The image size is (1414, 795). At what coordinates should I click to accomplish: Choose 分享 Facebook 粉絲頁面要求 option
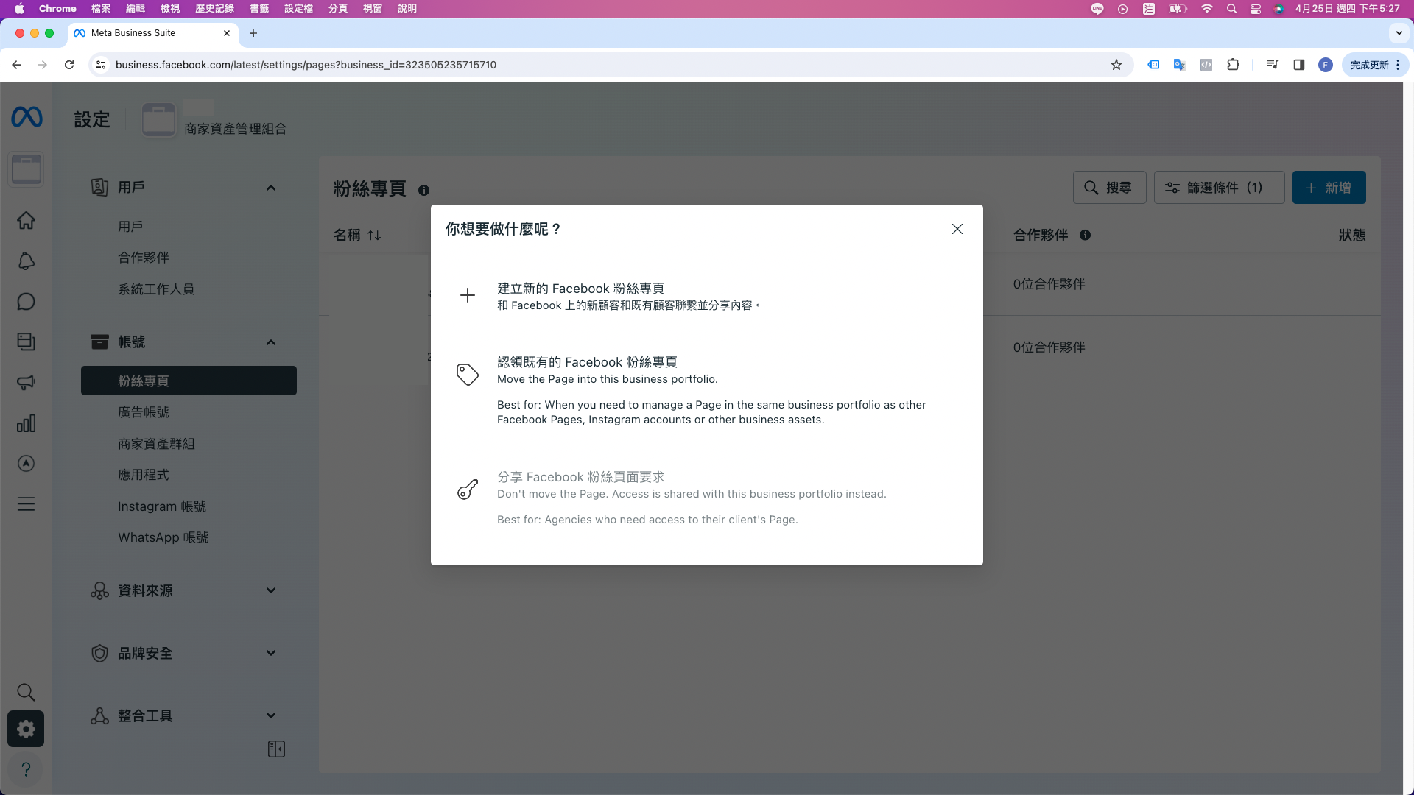point(707,498)
